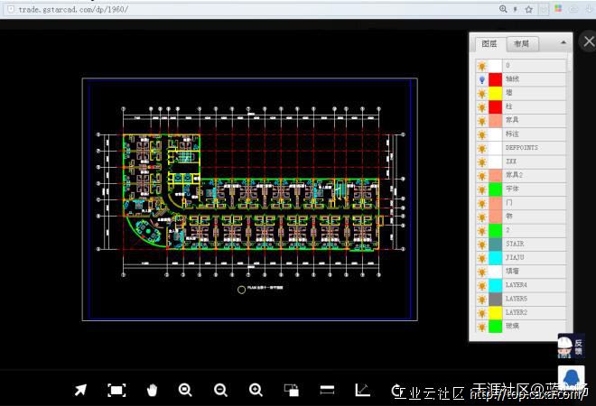
Task: Switch to the 图层 tab
Action: 489,43
